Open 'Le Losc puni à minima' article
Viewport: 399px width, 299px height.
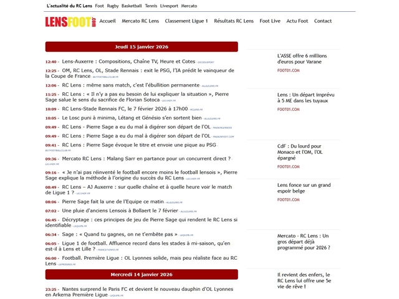[132, 118]
